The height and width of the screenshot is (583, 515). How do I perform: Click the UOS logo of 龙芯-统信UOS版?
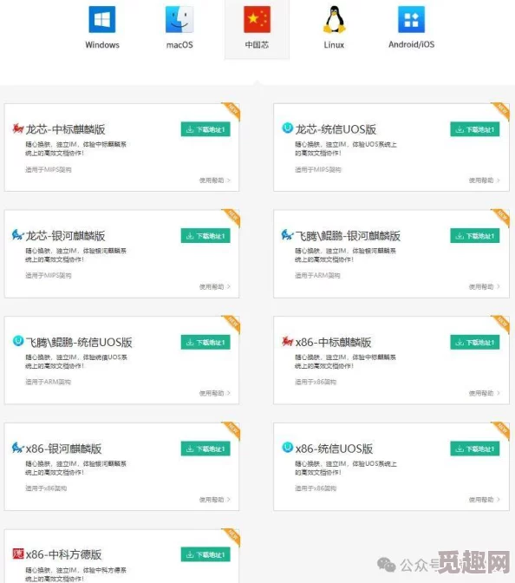[x=287, y=128]
